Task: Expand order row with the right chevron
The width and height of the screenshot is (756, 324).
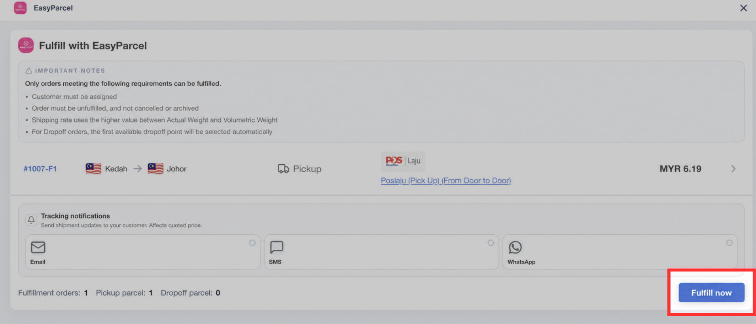Action: tap(733, 169)
